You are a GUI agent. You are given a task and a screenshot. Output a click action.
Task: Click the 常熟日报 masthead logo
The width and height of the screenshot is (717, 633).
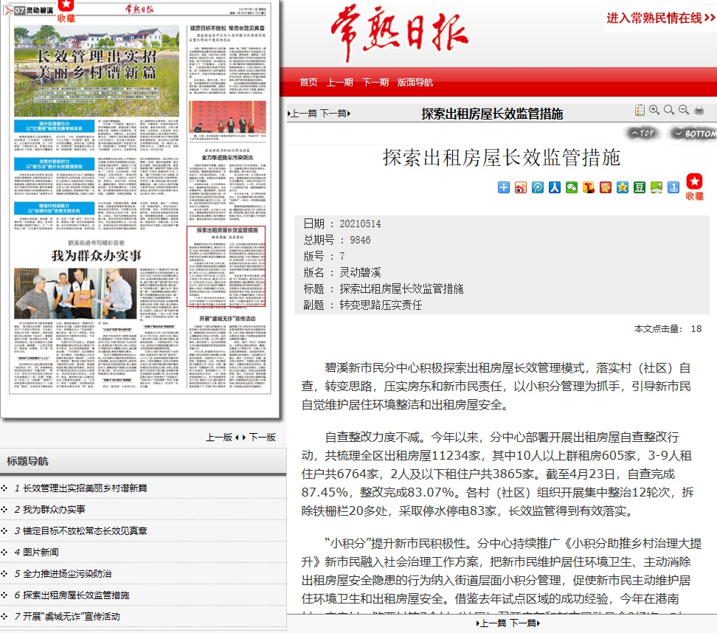click(x=399, y=33)
